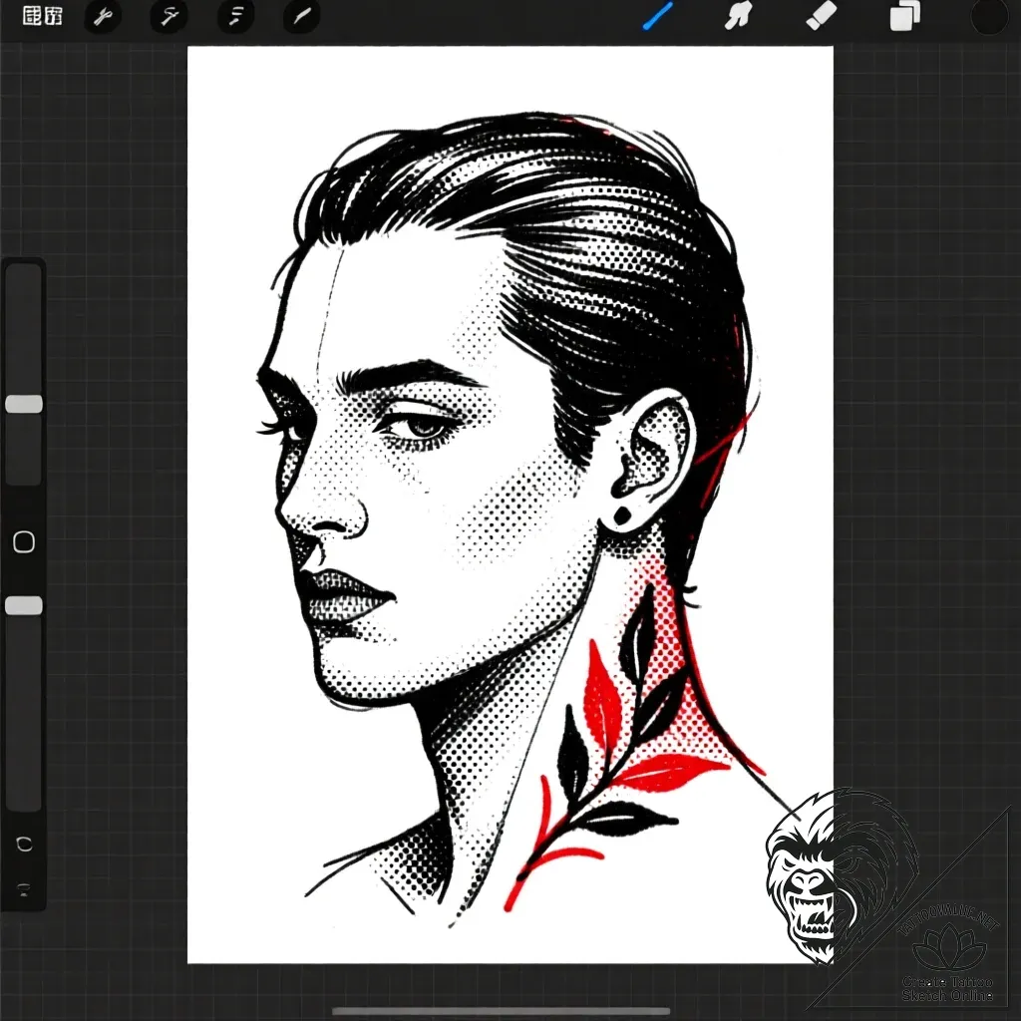
Task: Open the Layers panel
Action: click(905, 17)
